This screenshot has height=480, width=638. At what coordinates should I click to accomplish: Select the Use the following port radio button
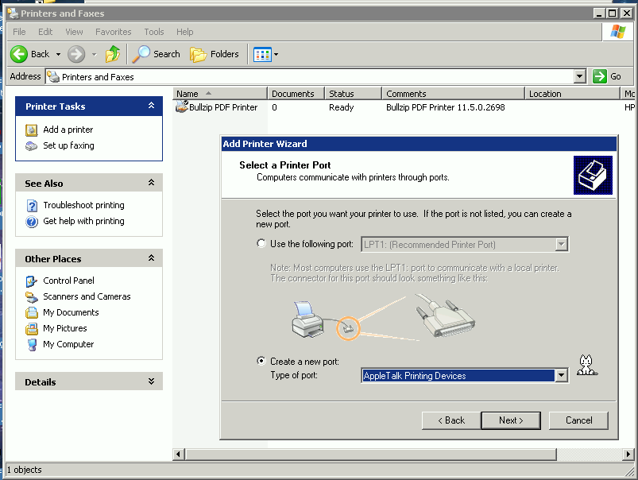click(261, 243)
